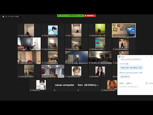153x115 pixels.
Task: Select Sarah's pink door video tile
Action: [x=29, y=57]
